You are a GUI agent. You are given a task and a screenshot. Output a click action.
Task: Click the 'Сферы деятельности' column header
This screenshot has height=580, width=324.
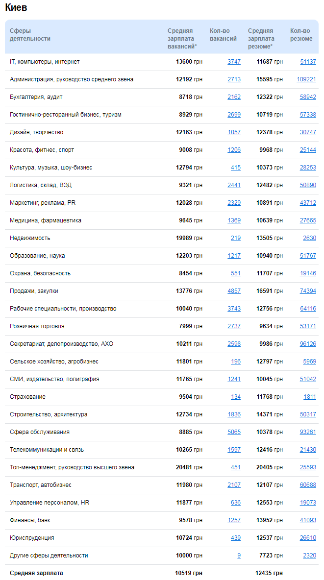pos(30,35)
